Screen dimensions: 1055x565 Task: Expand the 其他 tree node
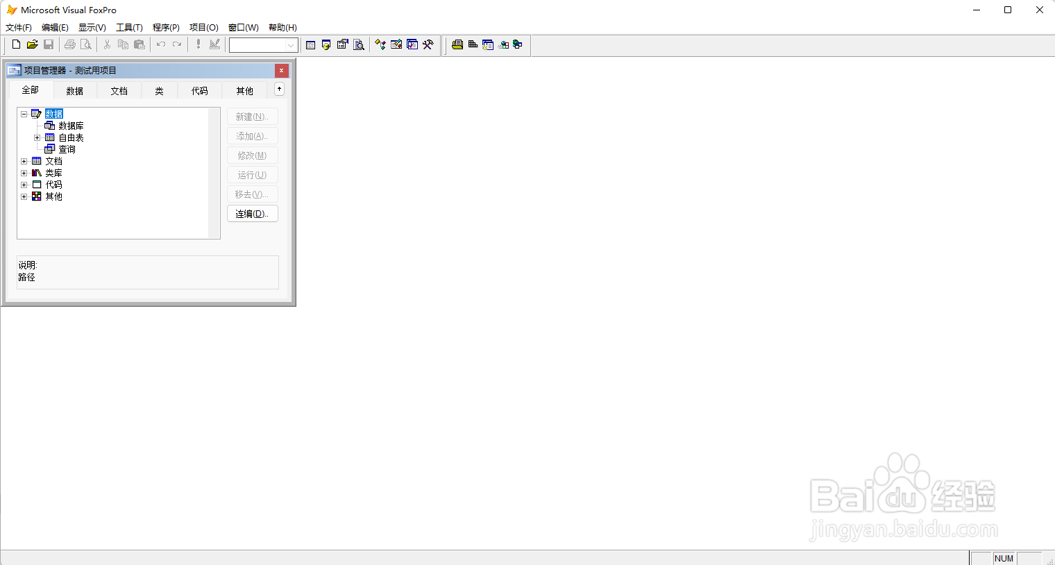coord(24,196)
